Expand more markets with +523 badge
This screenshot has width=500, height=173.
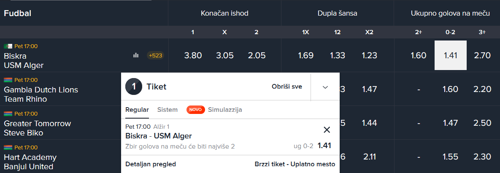coord(155,55)
